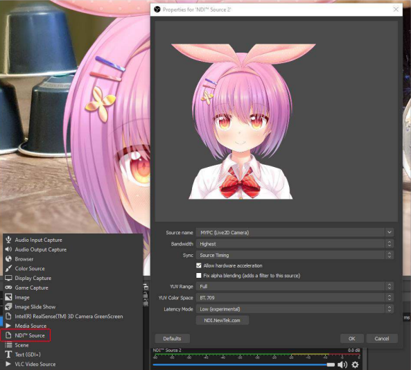Click the T icon beside Text (GDI+)
Screen dimensions: 411x370
click(8, 354)
